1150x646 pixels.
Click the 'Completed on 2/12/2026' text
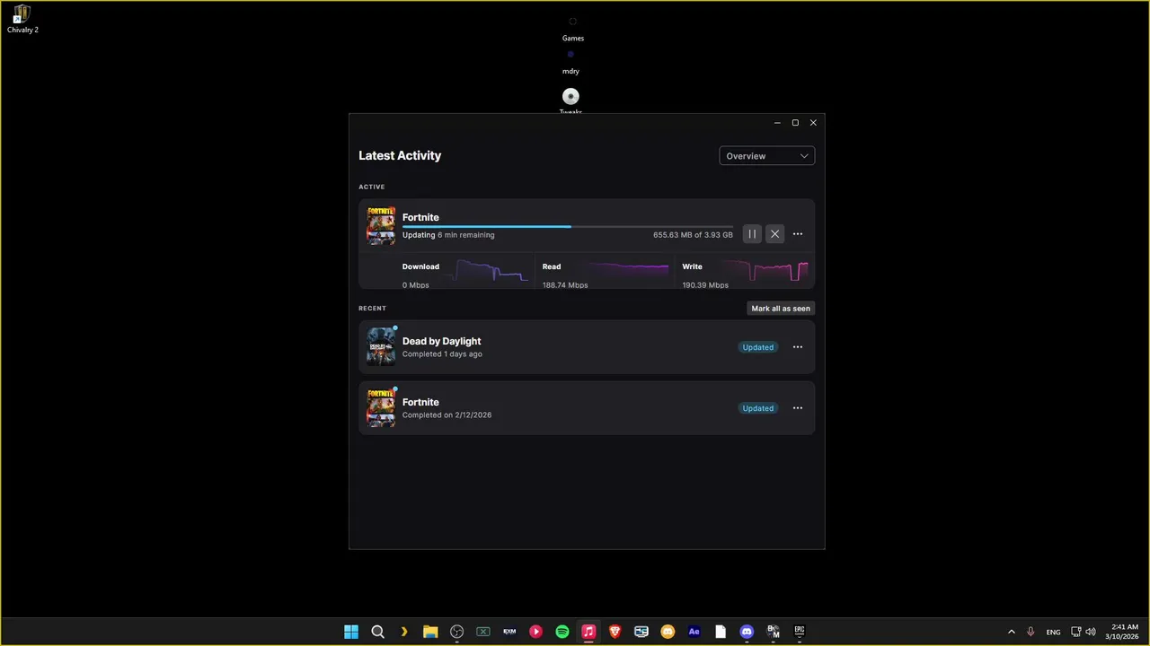(447, 415)
